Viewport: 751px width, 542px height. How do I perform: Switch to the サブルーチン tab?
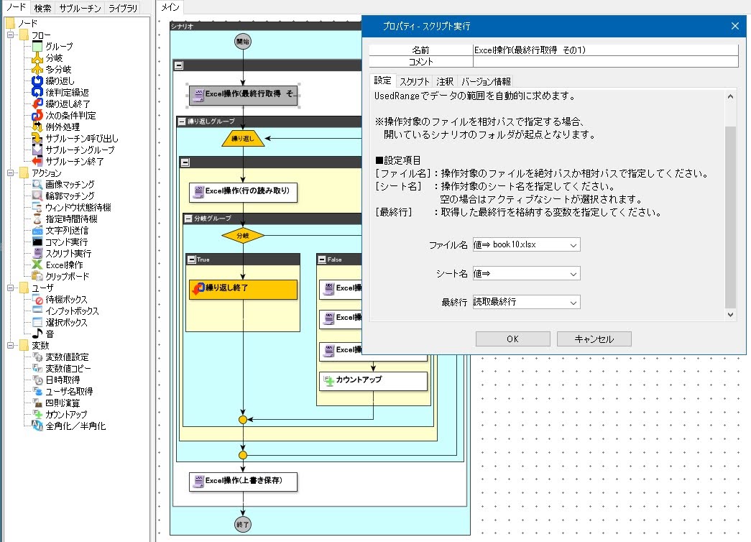[x=80, y=8]
